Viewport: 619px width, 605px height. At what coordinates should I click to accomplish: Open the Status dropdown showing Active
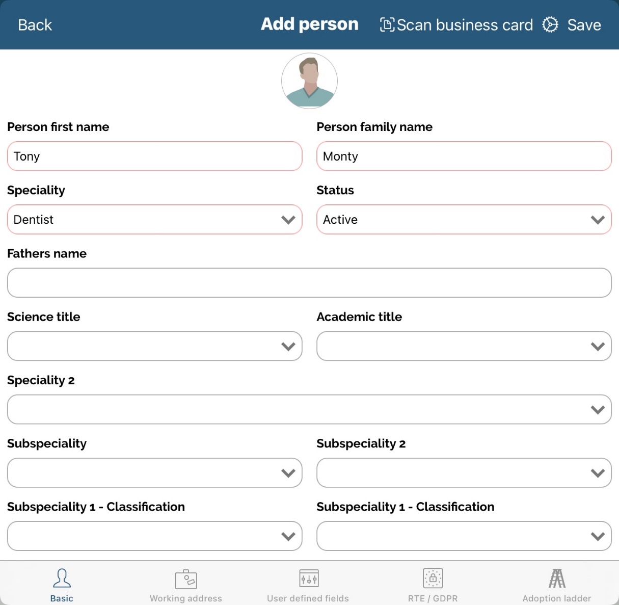coord(464,220)
